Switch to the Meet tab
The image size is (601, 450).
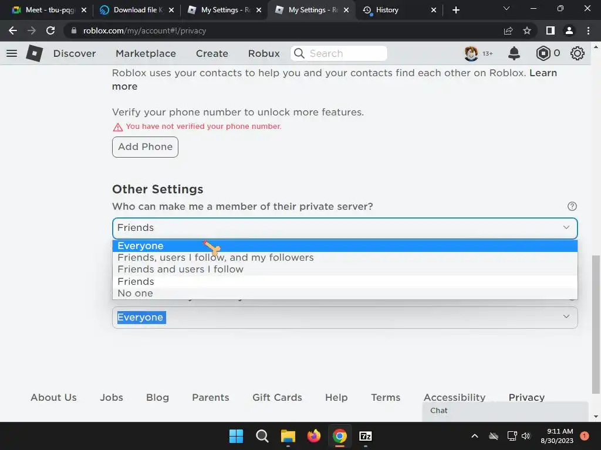[48, 10]
